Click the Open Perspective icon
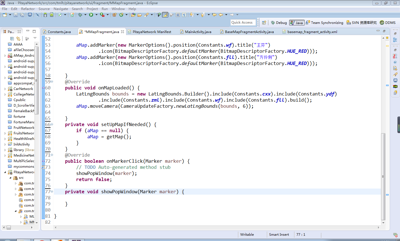 click(x=264, y=22)
